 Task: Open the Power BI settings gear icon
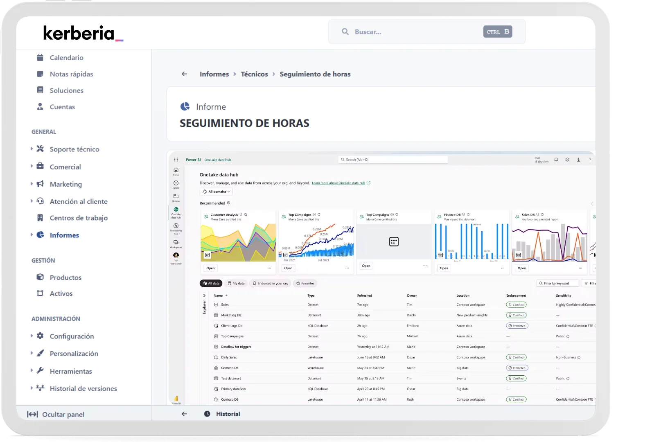pos(567,160)
